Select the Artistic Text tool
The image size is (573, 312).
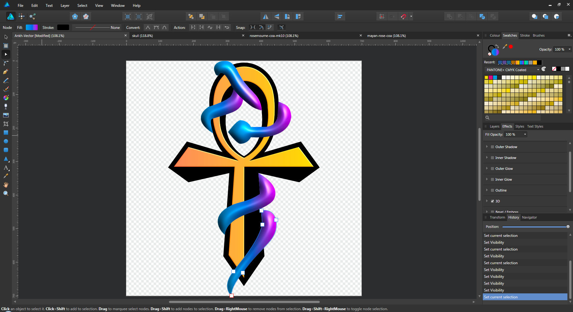point(6,168)
